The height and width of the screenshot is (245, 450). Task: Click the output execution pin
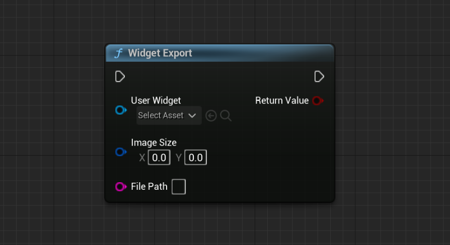319,76
